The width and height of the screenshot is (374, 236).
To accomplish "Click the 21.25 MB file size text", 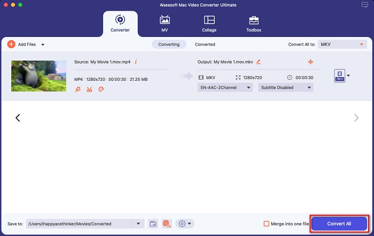I will click(x=138, y=79).
